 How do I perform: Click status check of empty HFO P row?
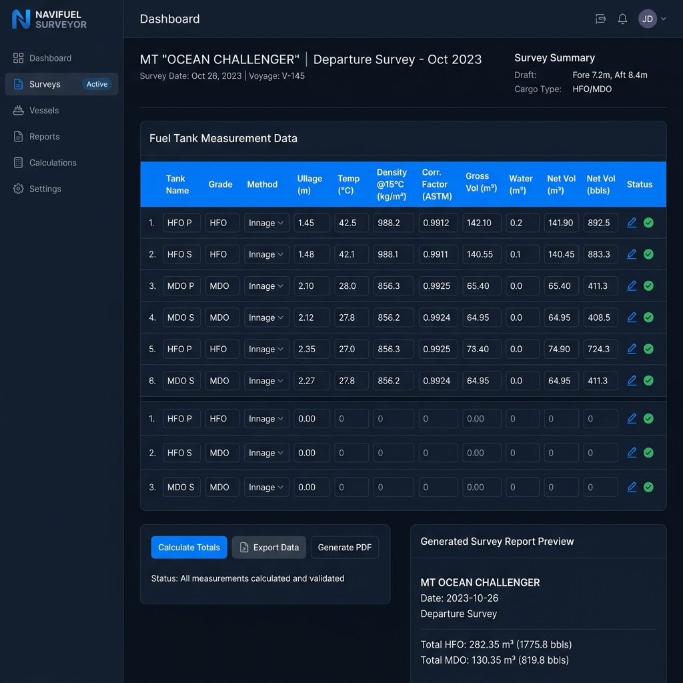[x=648, y=419]
